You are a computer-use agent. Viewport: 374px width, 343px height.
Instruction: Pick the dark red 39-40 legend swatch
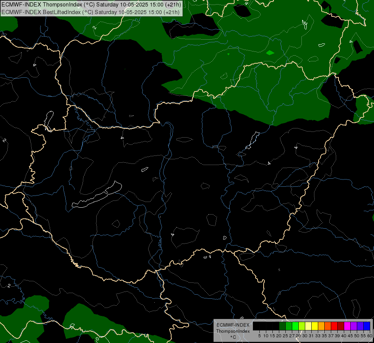click(341, 326)
